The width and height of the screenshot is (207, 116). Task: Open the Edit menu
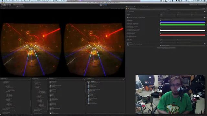click(13, 1)
